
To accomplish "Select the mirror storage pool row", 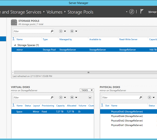I will [x=84, y=50].
